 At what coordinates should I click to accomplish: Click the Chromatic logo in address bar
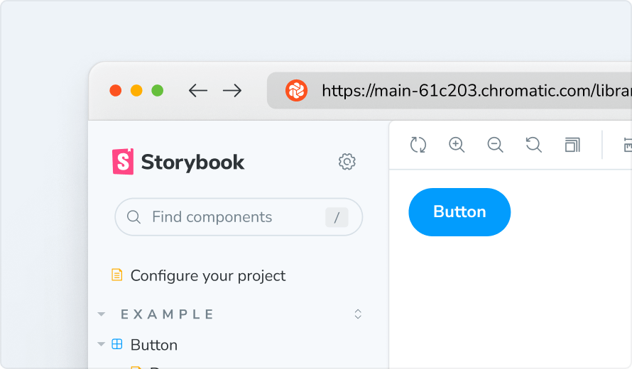point(296,91)
